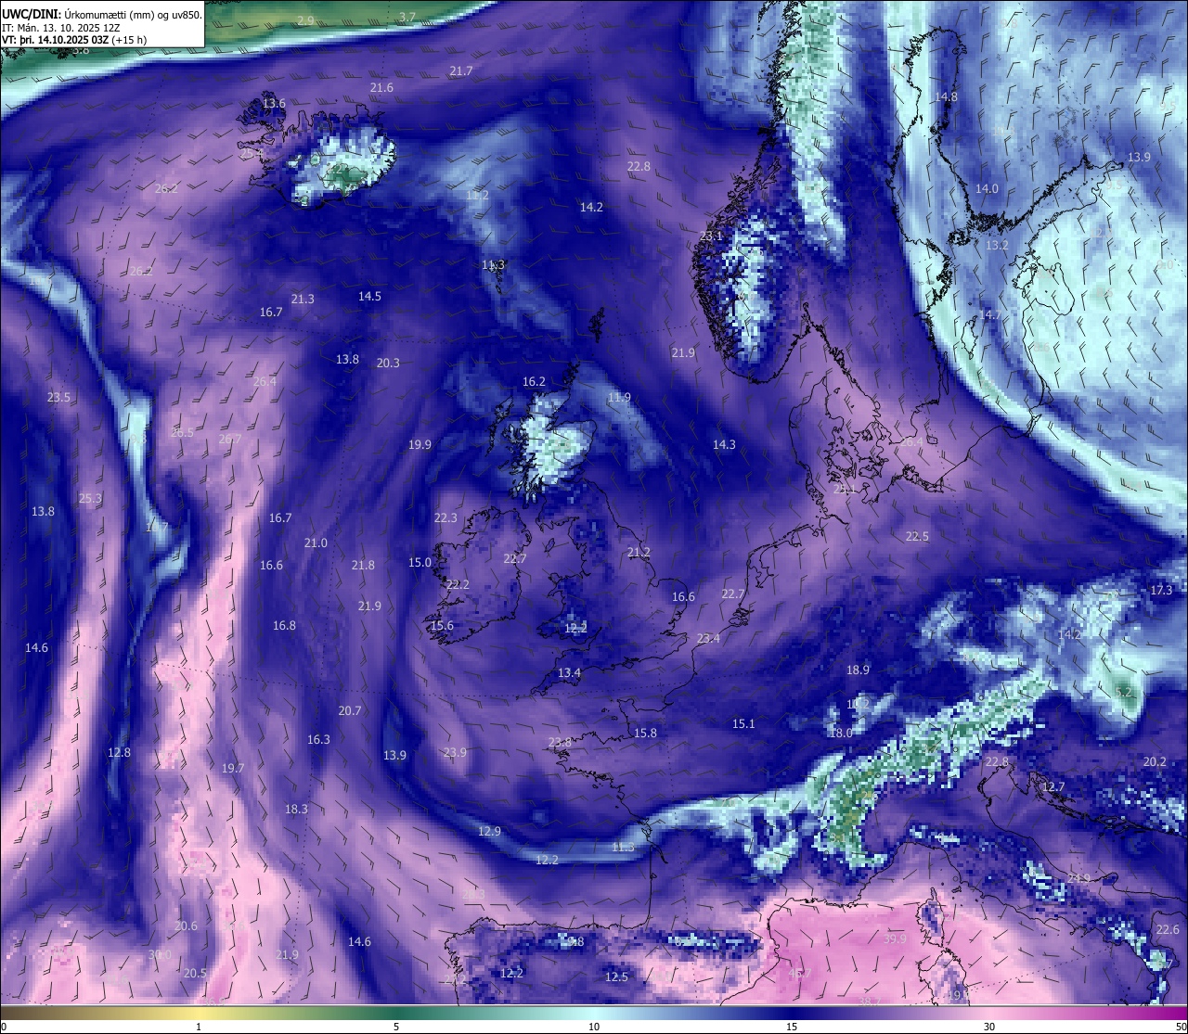Click the value 18.9 over Germany

(x=858, y=670)
